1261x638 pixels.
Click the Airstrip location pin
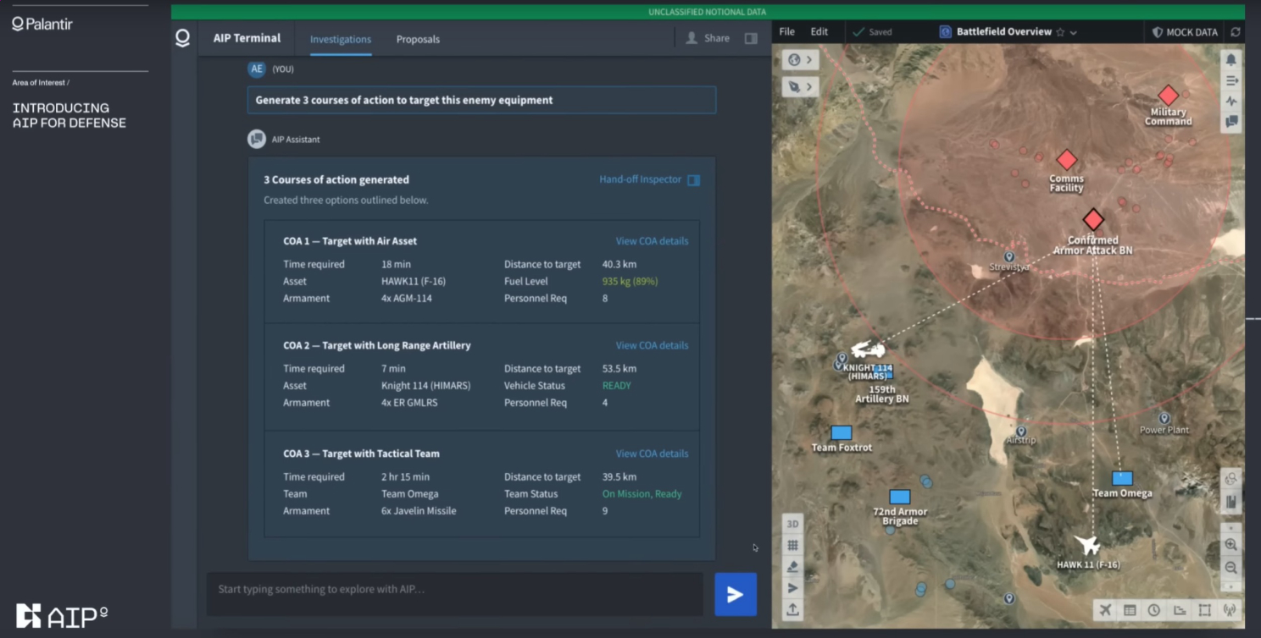pos(1021,432)
